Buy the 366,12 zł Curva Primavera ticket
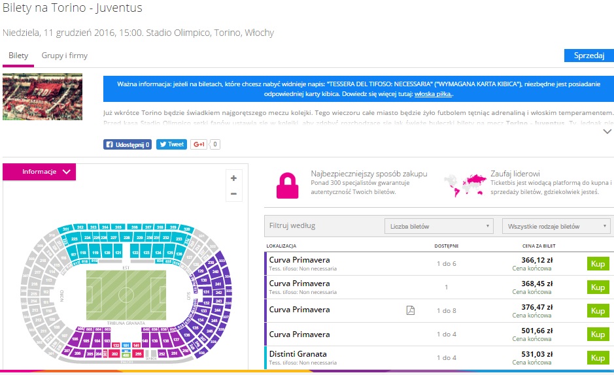 (598, 264)
